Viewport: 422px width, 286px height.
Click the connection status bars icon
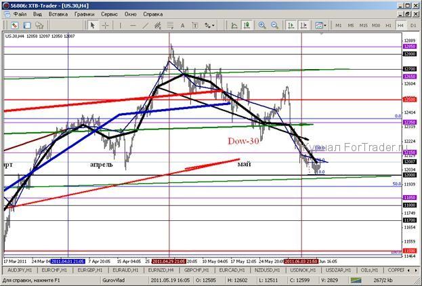pyautogui.click(x=357, y=281)
